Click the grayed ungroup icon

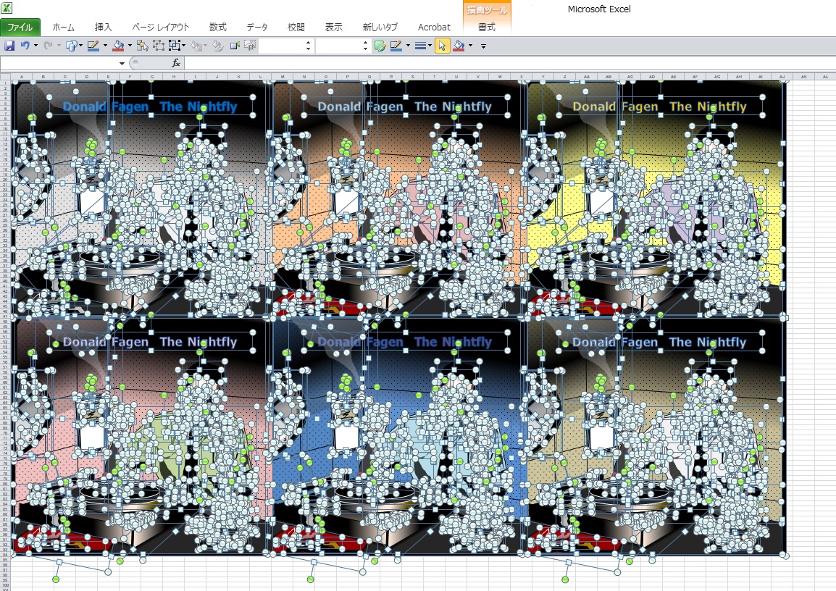tap(197, 46)
